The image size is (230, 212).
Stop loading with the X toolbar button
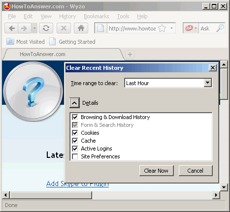coord(64,28)
